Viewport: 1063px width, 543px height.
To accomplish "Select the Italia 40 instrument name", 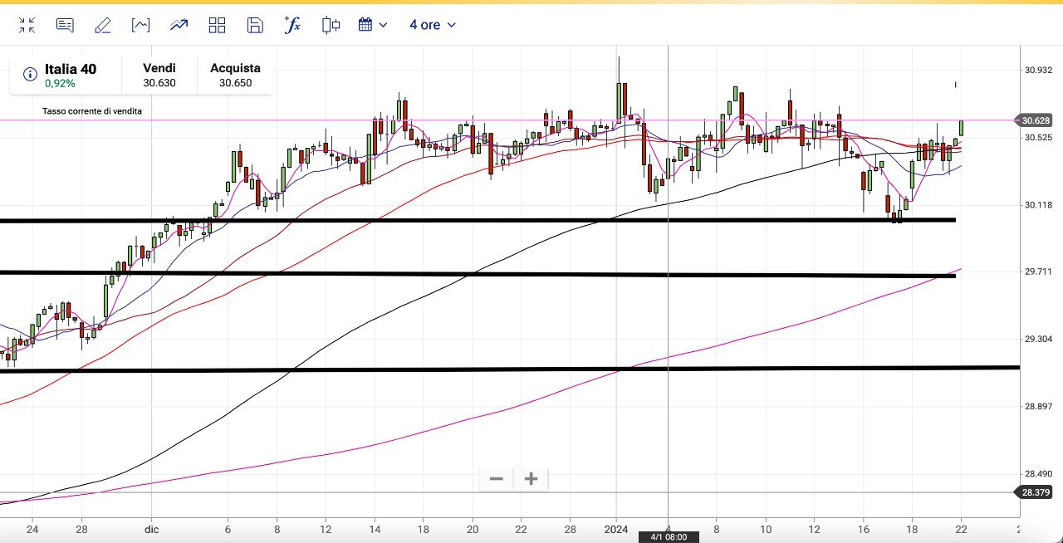I will [71, 69].
